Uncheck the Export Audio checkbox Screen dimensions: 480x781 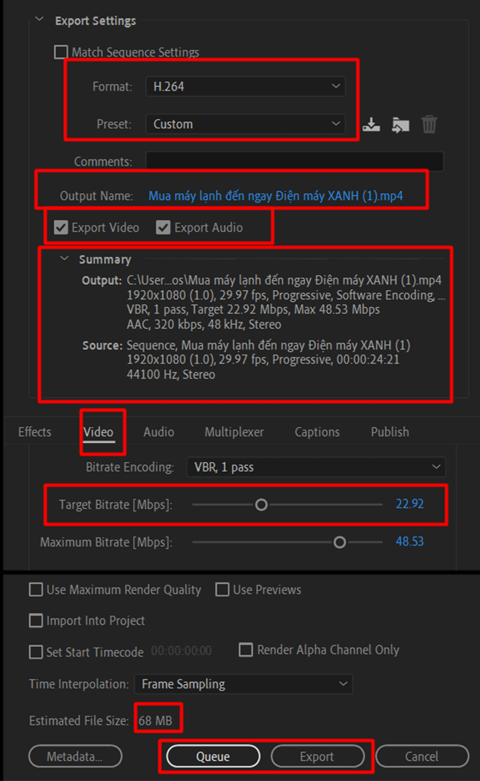[163, 228]
